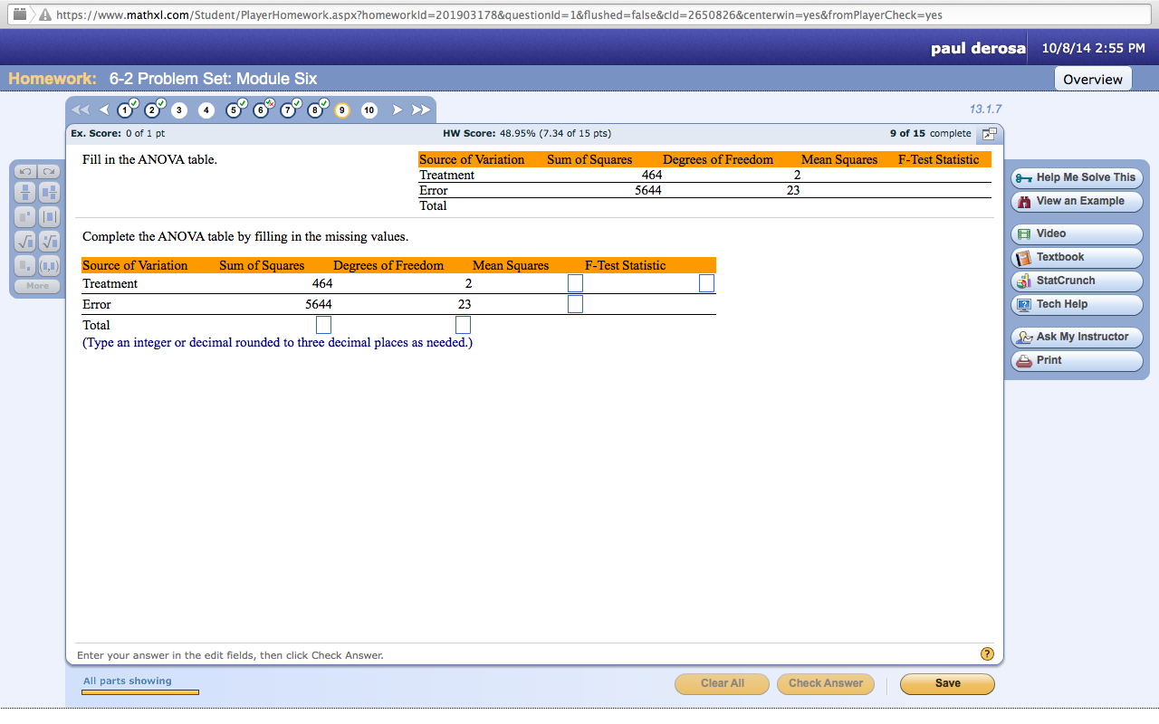Click the F-Test Statistic input box
This screenshot has width=1159, height=724.
(x=706, y=283)
